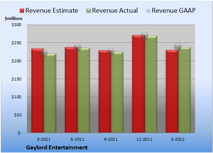This screenshot has width=213, height=153.
Task: Select the "Revenue Actual" legend label
Action: click(x=115, y=11)
